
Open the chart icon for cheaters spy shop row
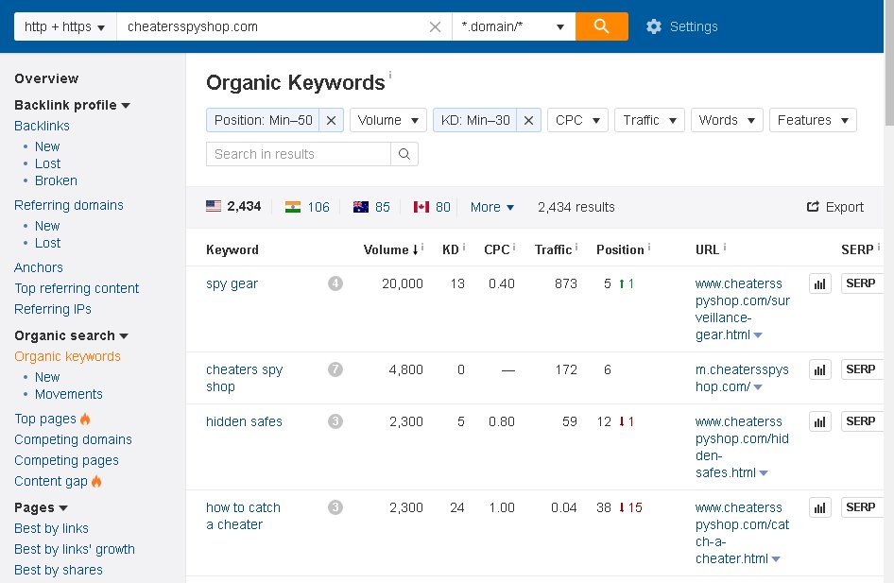(x=820, y=369)
